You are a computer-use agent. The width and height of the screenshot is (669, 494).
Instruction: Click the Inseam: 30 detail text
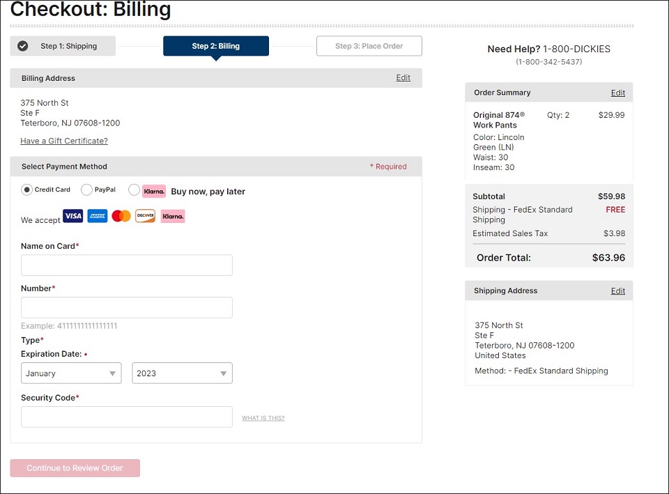click(x=493, y=167)
